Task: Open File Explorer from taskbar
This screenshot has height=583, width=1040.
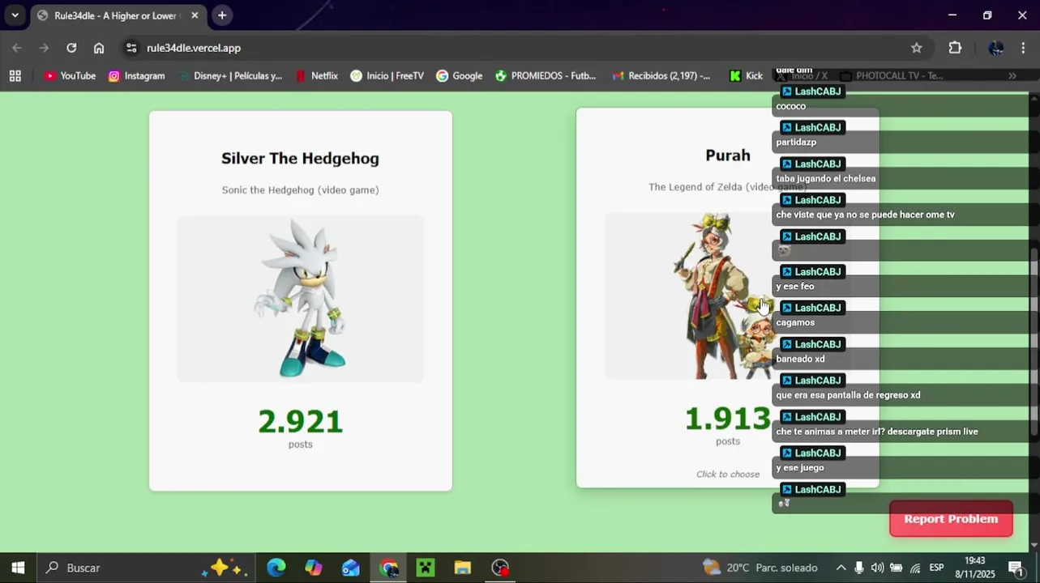Action: 463,568
